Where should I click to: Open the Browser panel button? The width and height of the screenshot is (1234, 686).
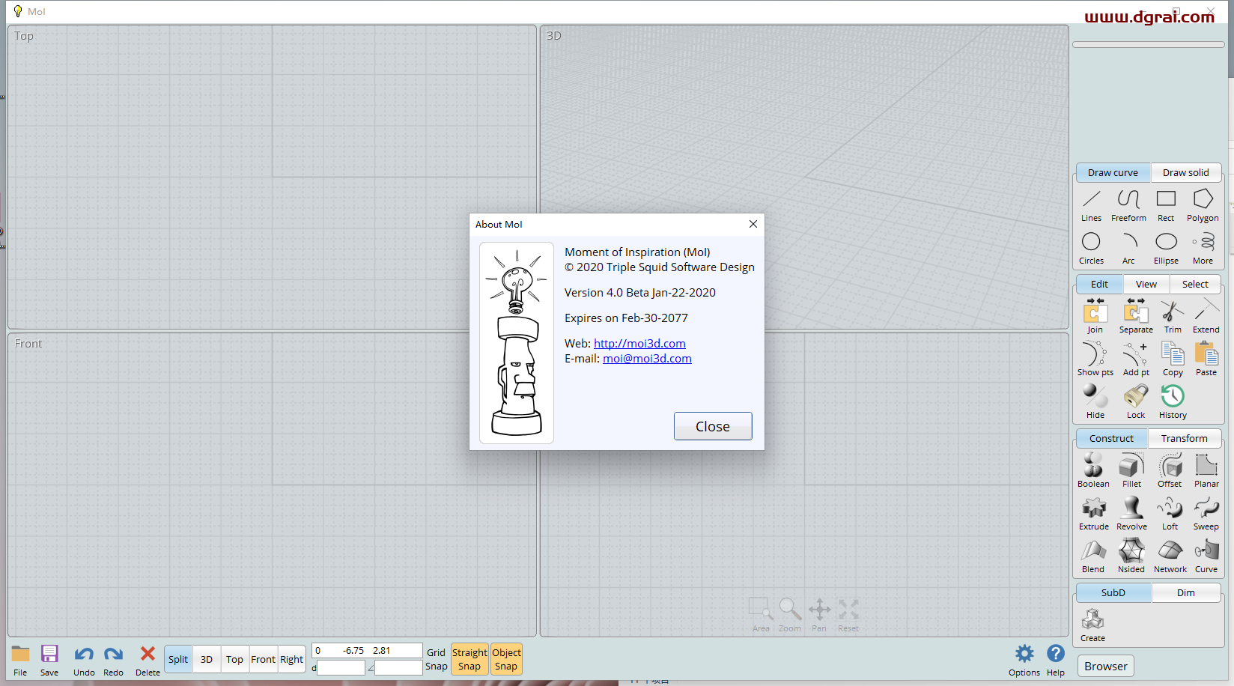tap(1106, 666)
